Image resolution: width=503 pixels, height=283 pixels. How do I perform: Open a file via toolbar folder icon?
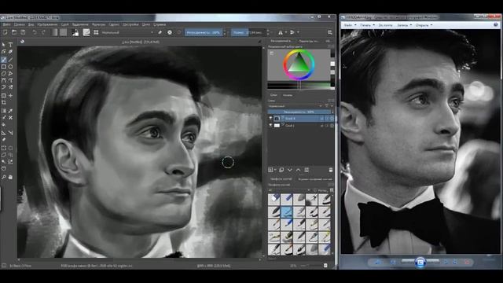(x=14, y=32)
